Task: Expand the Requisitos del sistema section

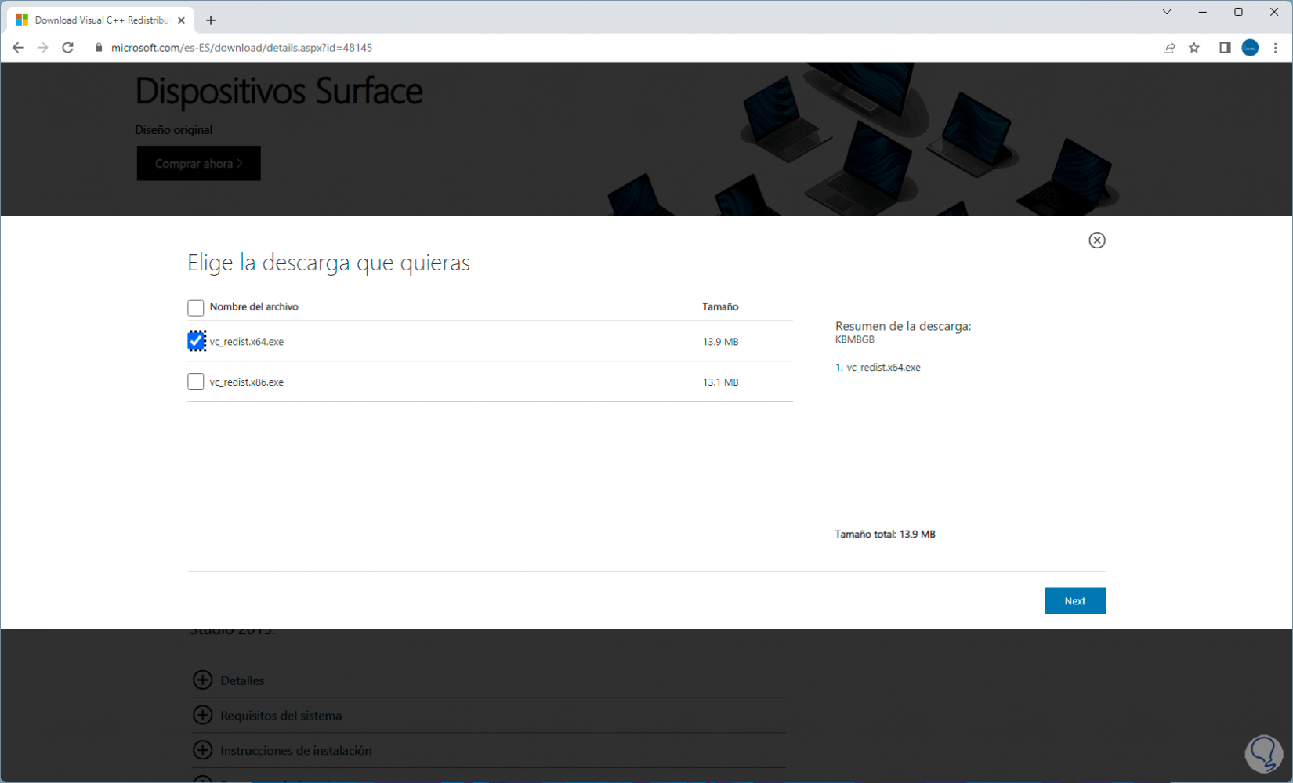Action: coord(202,715)
